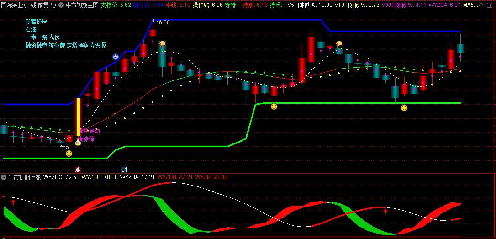
Task: Click the WYZBG: 72.50 value
Action: pyautogui.click(x=61, y=177)
